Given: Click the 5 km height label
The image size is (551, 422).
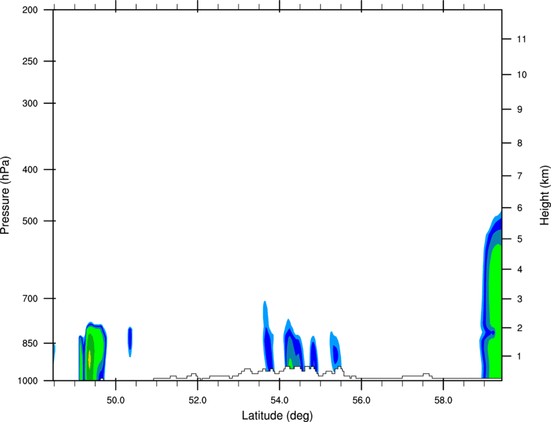Looking at the screenshot, I should pyautogui.click(x=520, y=239).
